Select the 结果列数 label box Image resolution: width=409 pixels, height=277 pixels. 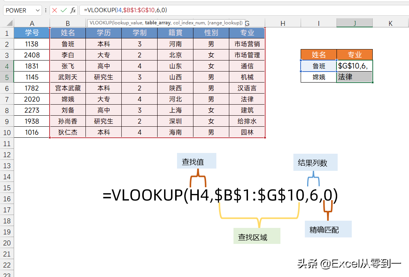pos(316,162)
